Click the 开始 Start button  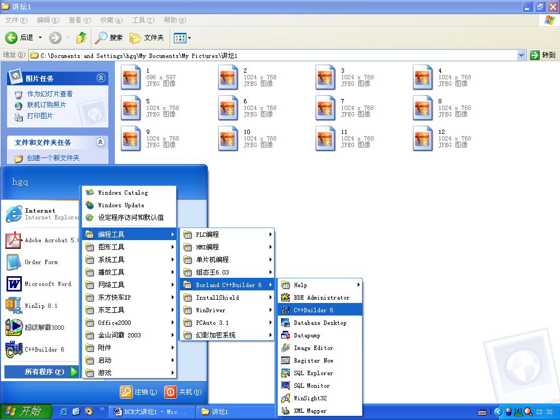[x=26, y=411]
